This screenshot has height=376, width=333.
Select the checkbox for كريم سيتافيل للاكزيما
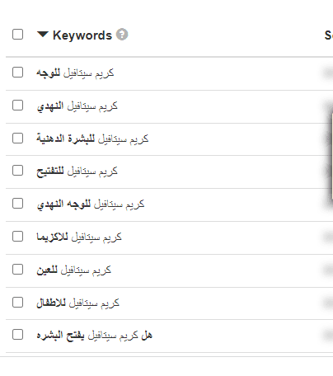(x=17, y=237)
